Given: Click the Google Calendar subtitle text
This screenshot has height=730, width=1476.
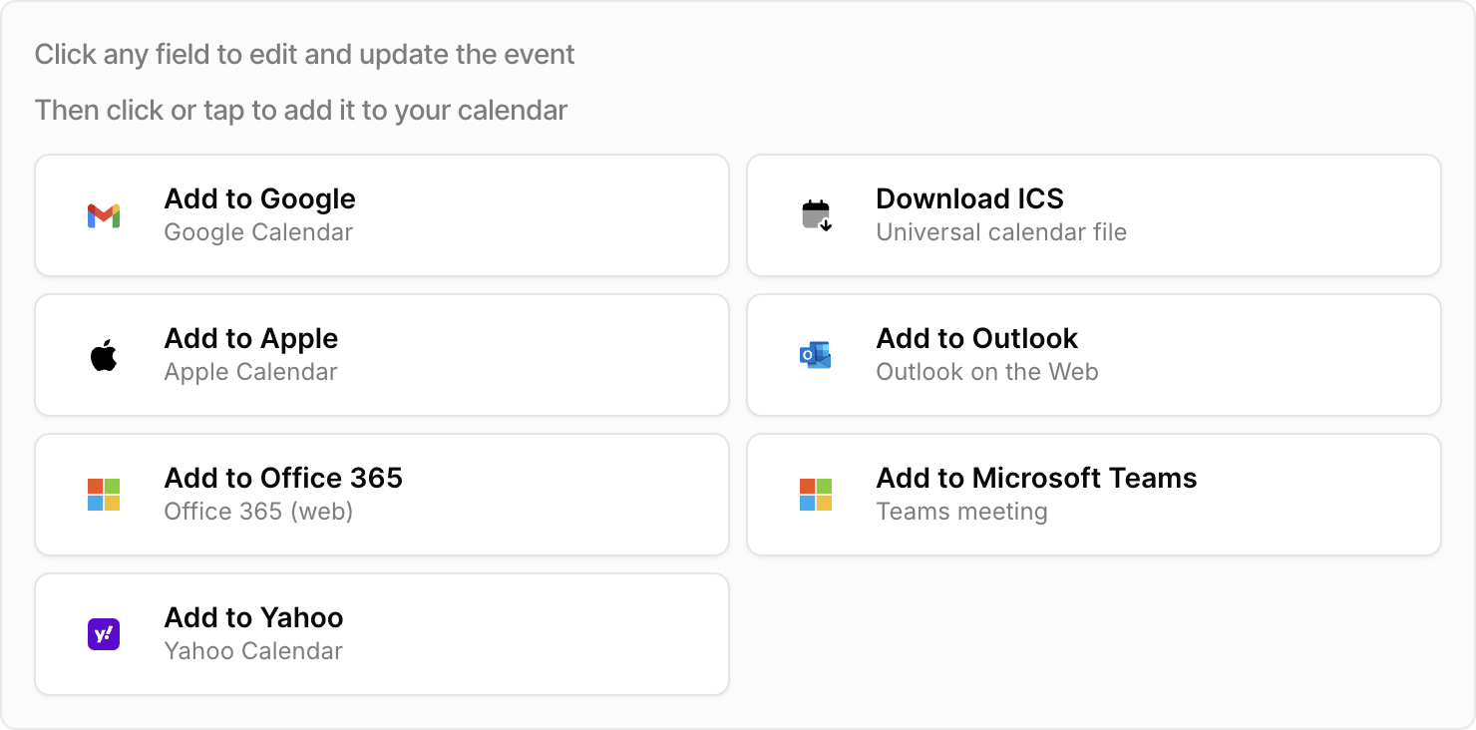Looking at the screenshot, I should tap(256, 231).
